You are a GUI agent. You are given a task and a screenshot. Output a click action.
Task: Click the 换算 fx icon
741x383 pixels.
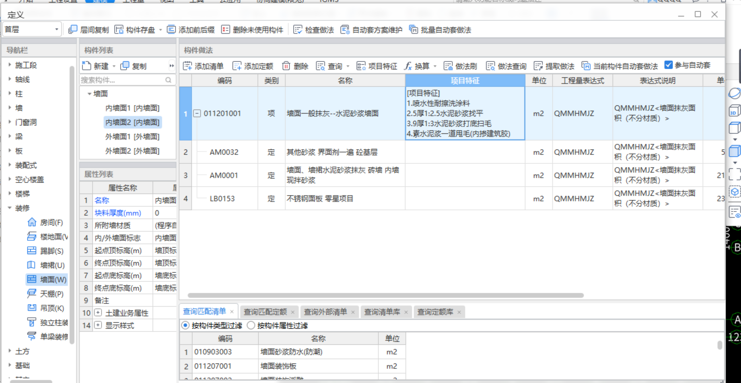[408, 66]
